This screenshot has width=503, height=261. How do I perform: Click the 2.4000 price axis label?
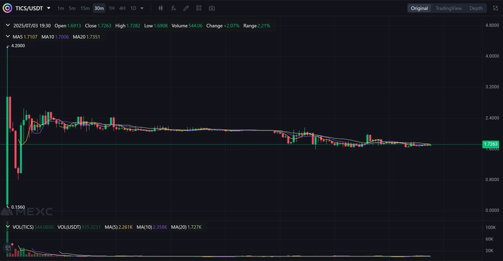pyautogui.click(x=492, y=118)
